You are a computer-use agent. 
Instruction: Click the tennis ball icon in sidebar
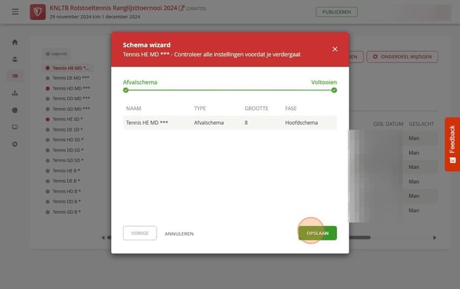pyautogui.click(x=14, y=110)
